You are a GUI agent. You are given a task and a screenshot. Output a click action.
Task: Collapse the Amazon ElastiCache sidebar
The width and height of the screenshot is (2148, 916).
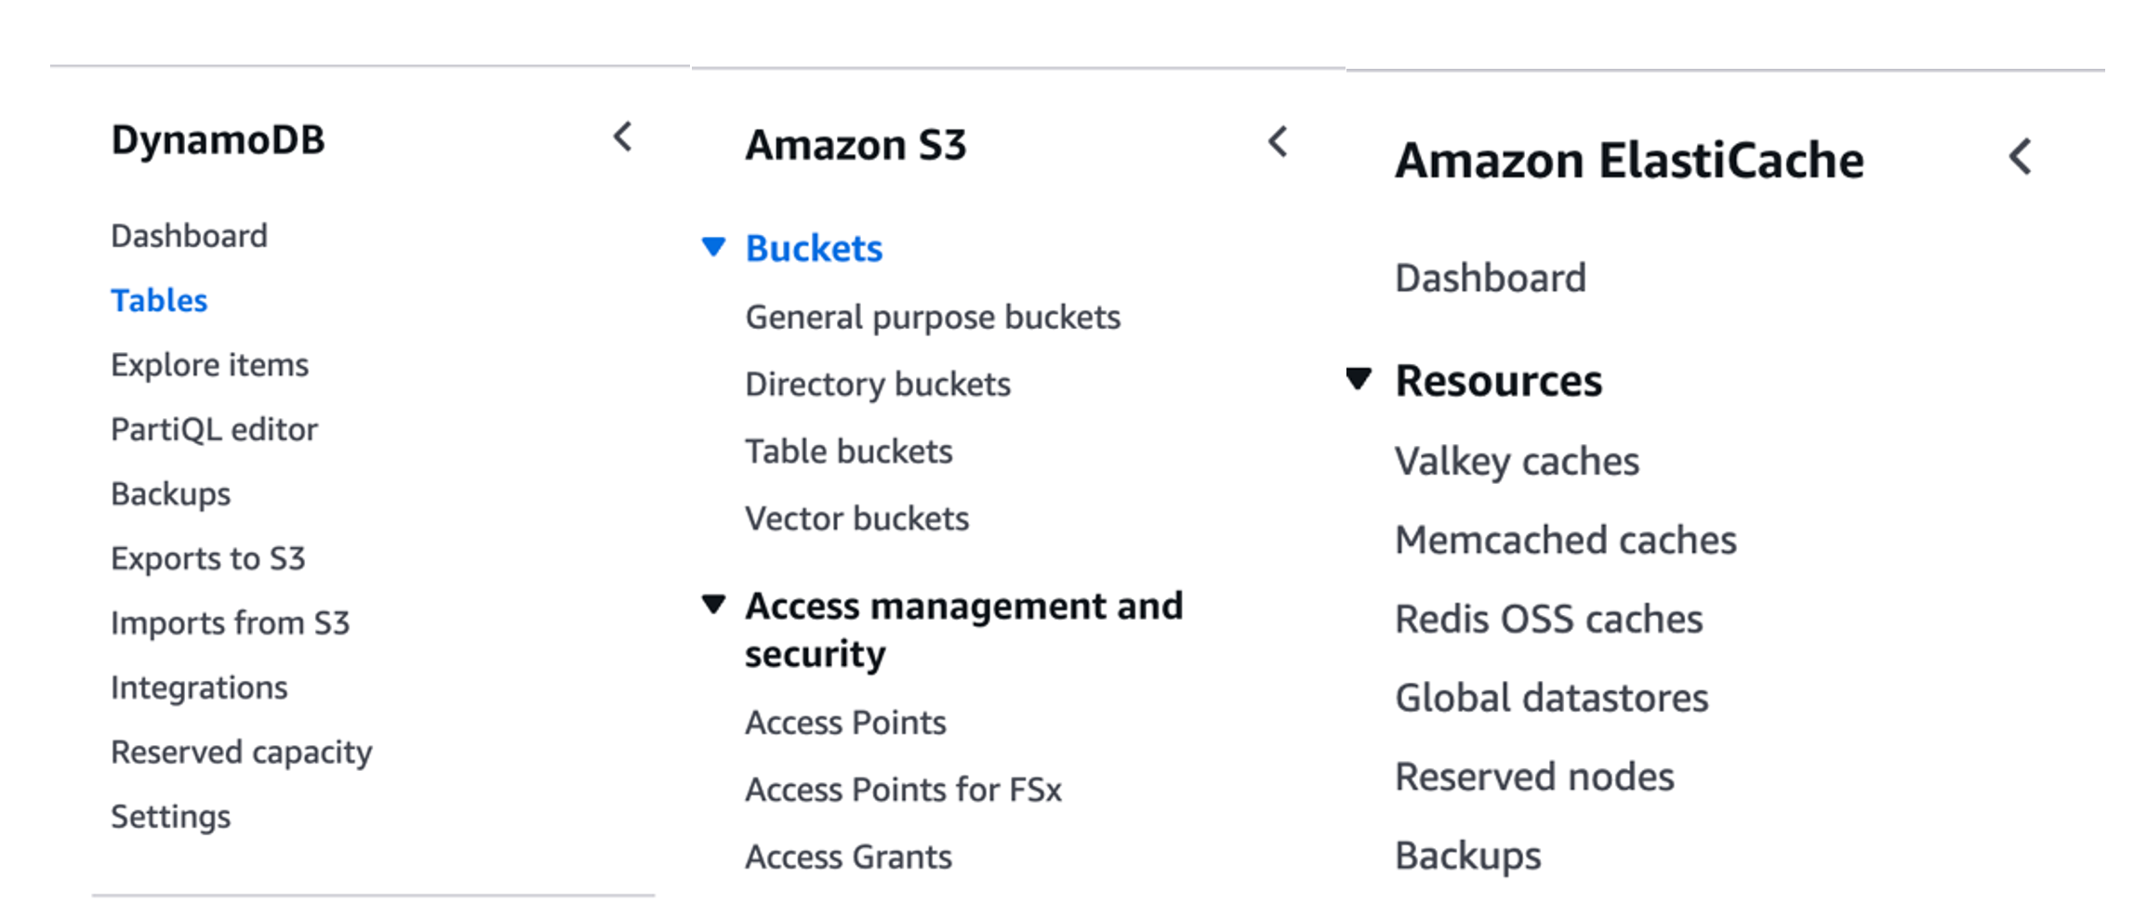pyautogui.click(x=2020, y=157)
